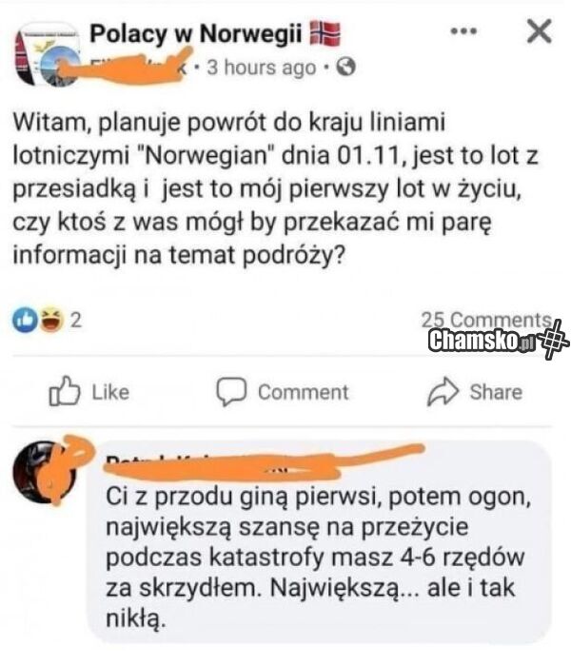Click the 3 hours ago timestamp
This screenshot has height=666, width=571.
pyautogui.click(x=262, y=68)
